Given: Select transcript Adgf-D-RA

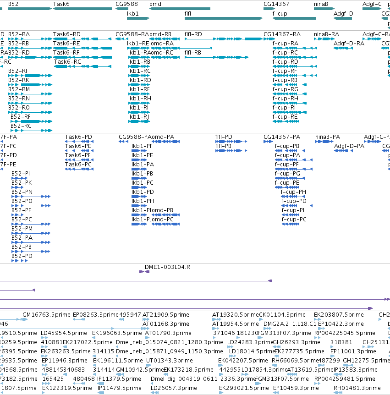Looking at the screenshot, I should pos(343,48).
